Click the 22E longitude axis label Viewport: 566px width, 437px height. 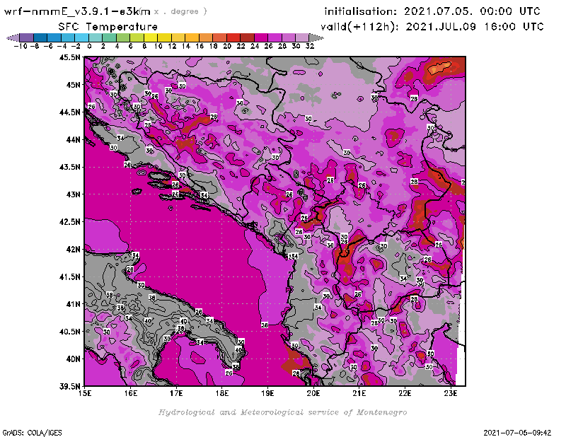coord(405,393)
